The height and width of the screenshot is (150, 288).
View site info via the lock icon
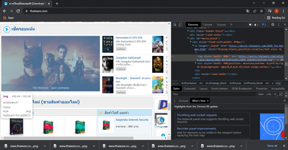27,11
